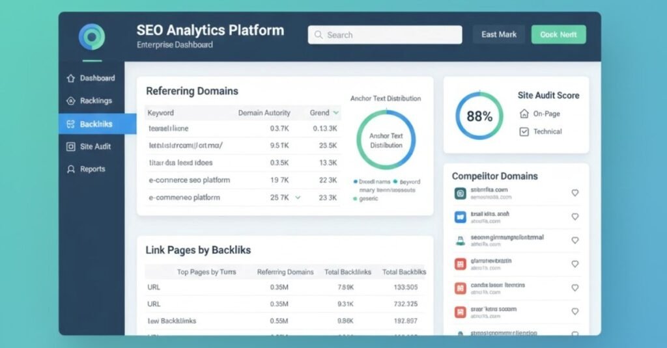Click the 88% Site Audit score ring
Image resolution: width=667 pixels, height=348 pixels.
click(479, 116)
